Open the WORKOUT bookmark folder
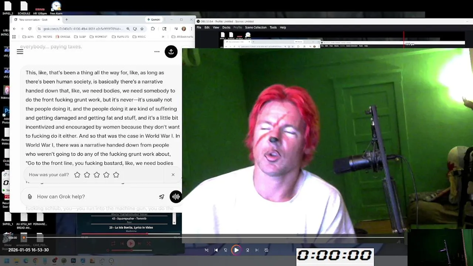Viewport: 473px width, 266px height. click(x=98, y=37)
